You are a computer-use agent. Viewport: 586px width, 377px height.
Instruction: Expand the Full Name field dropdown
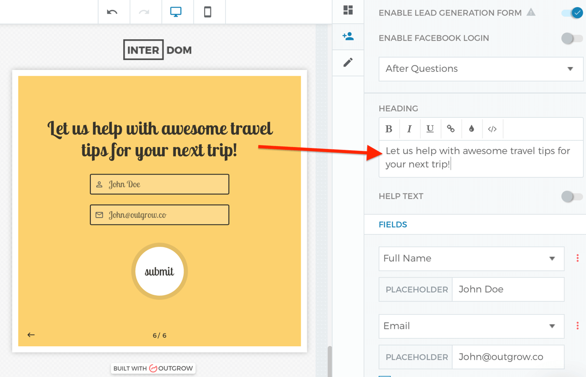tap(551, 258)
